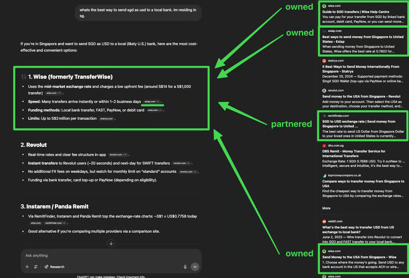Click the scroll-to-bottom arrow button

pyautogui.click(x=111, y=243)
